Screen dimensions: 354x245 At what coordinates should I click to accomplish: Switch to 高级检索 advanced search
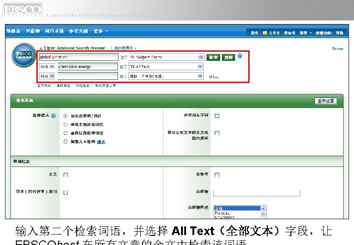(64, 85)
